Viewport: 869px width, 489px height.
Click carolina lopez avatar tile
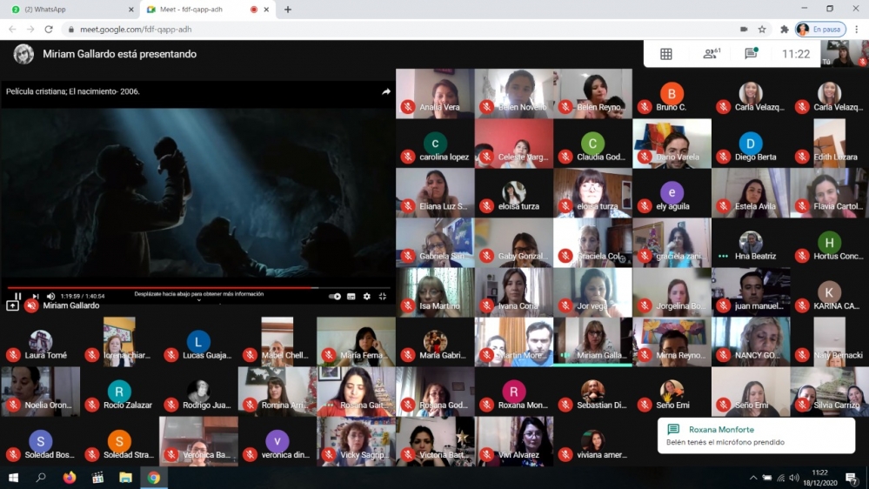point(435,143)
